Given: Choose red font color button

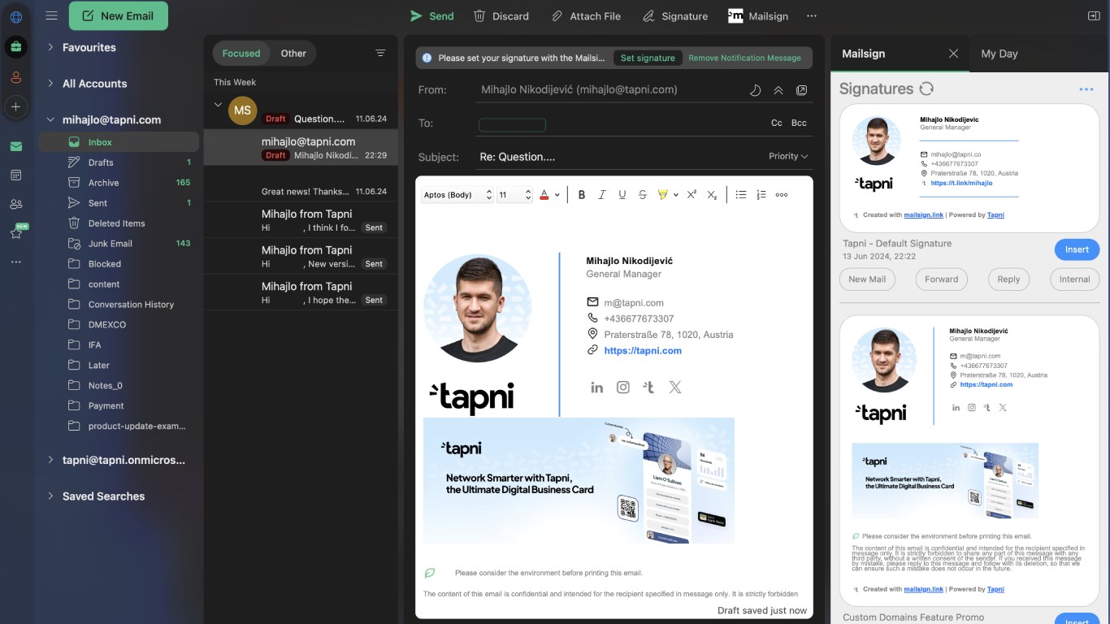Looking at the screenshot, I should point(544,195).
